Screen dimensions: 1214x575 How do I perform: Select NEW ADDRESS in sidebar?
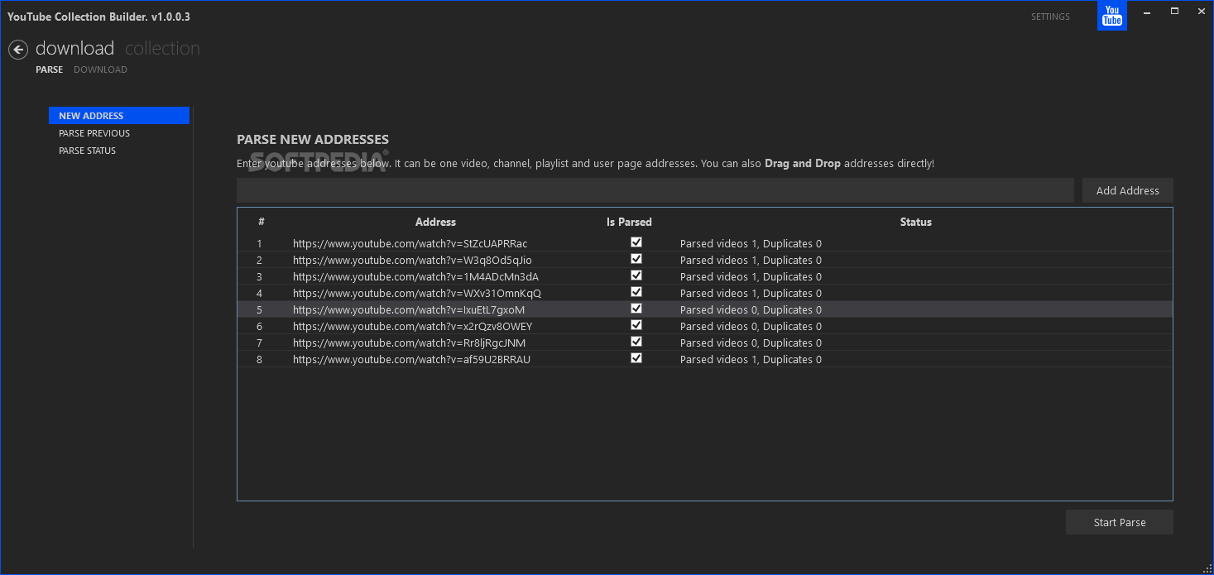coord(119,116)
